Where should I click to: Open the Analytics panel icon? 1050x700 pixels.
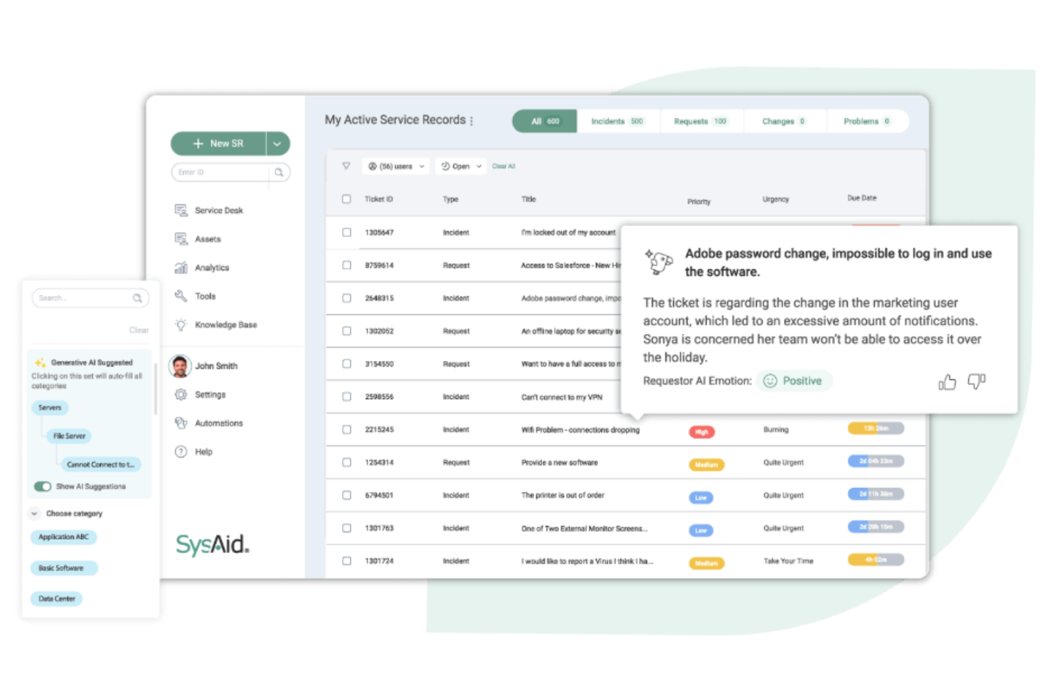[182, 267]
